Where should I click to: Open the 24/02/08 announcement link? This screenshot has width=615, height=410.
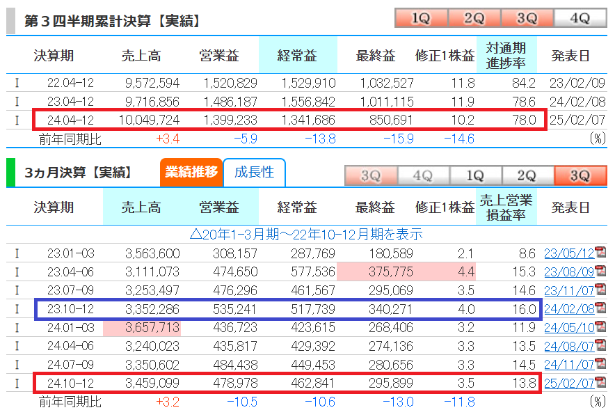pos(569,309)
